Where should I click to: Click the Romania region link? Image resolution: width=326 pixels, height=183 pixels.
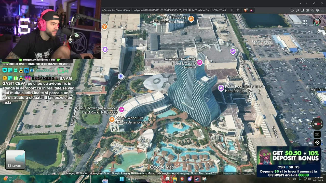click(x=227, y=173)
